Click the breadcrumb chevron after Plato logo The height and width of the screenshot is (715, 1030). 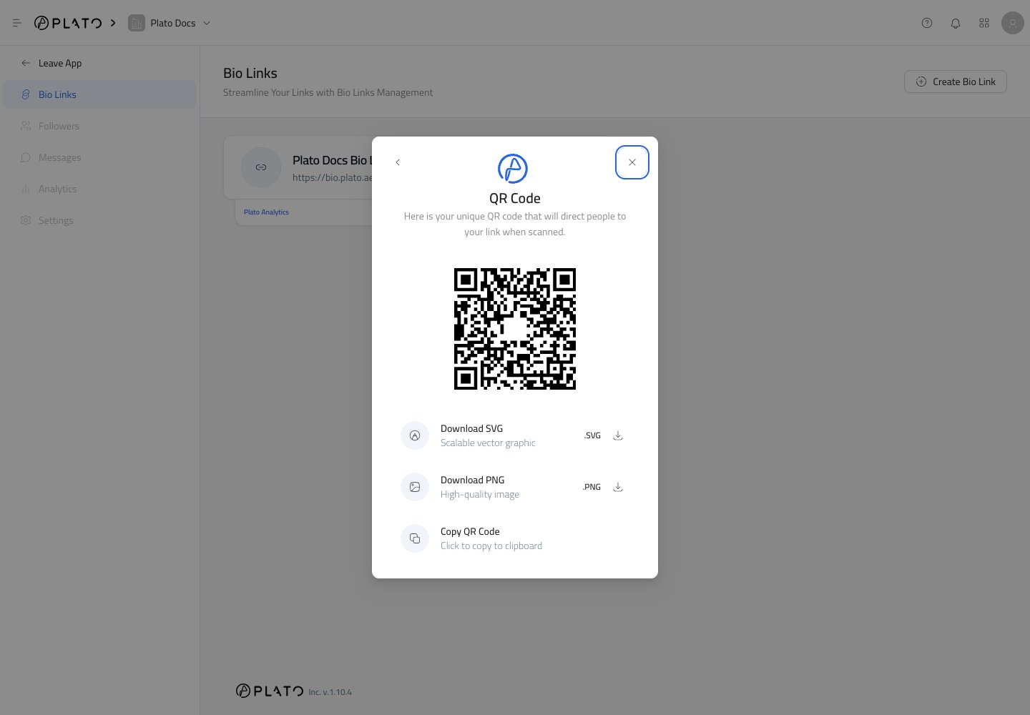(x=113, y=23)
